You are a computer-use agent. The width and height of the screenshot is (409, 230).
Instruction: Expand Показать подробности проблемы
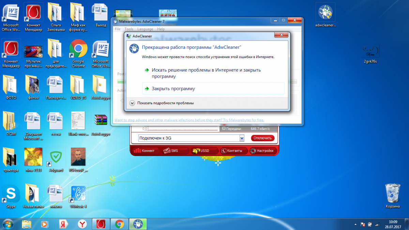162,103
